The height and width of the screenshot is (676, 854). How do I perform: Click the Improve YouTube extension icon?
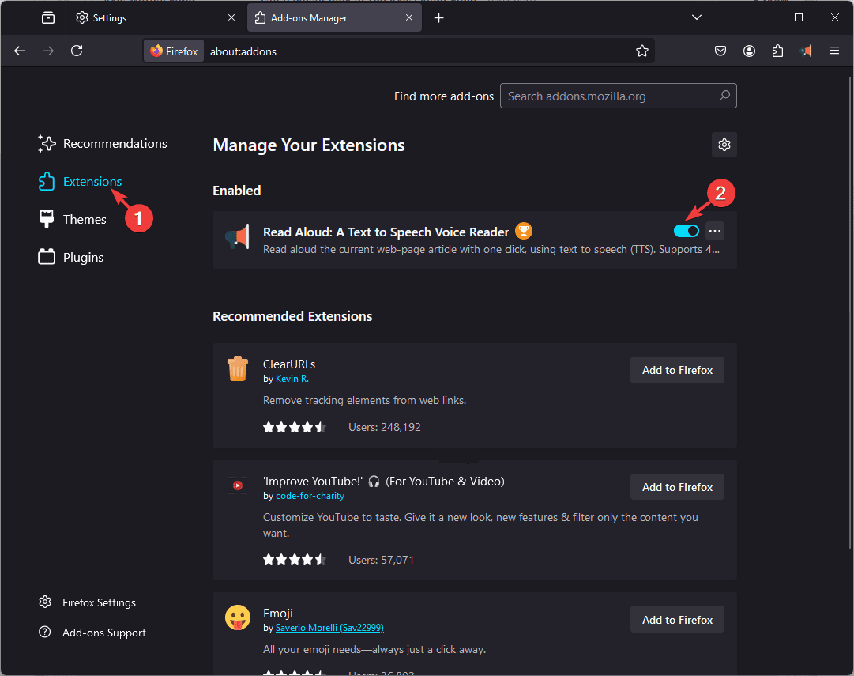click(238, 485)
